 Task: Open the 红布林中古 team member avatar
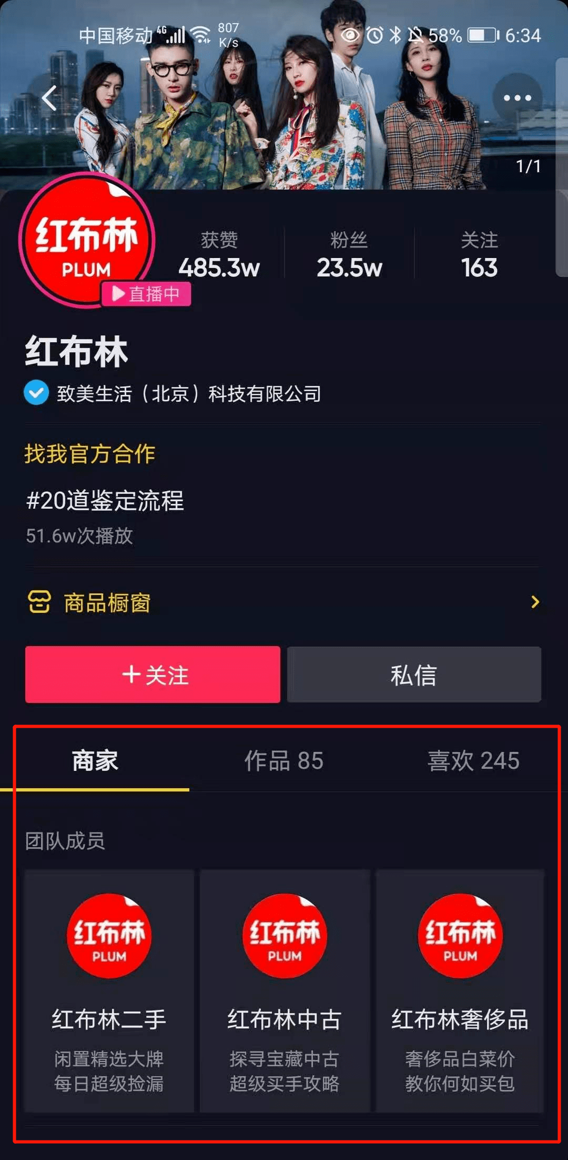285,936
